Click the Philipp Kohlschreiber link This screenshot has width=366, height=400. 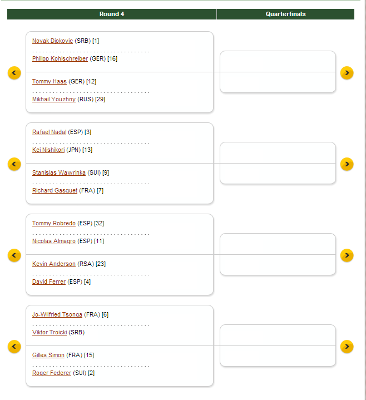(60, 59)
